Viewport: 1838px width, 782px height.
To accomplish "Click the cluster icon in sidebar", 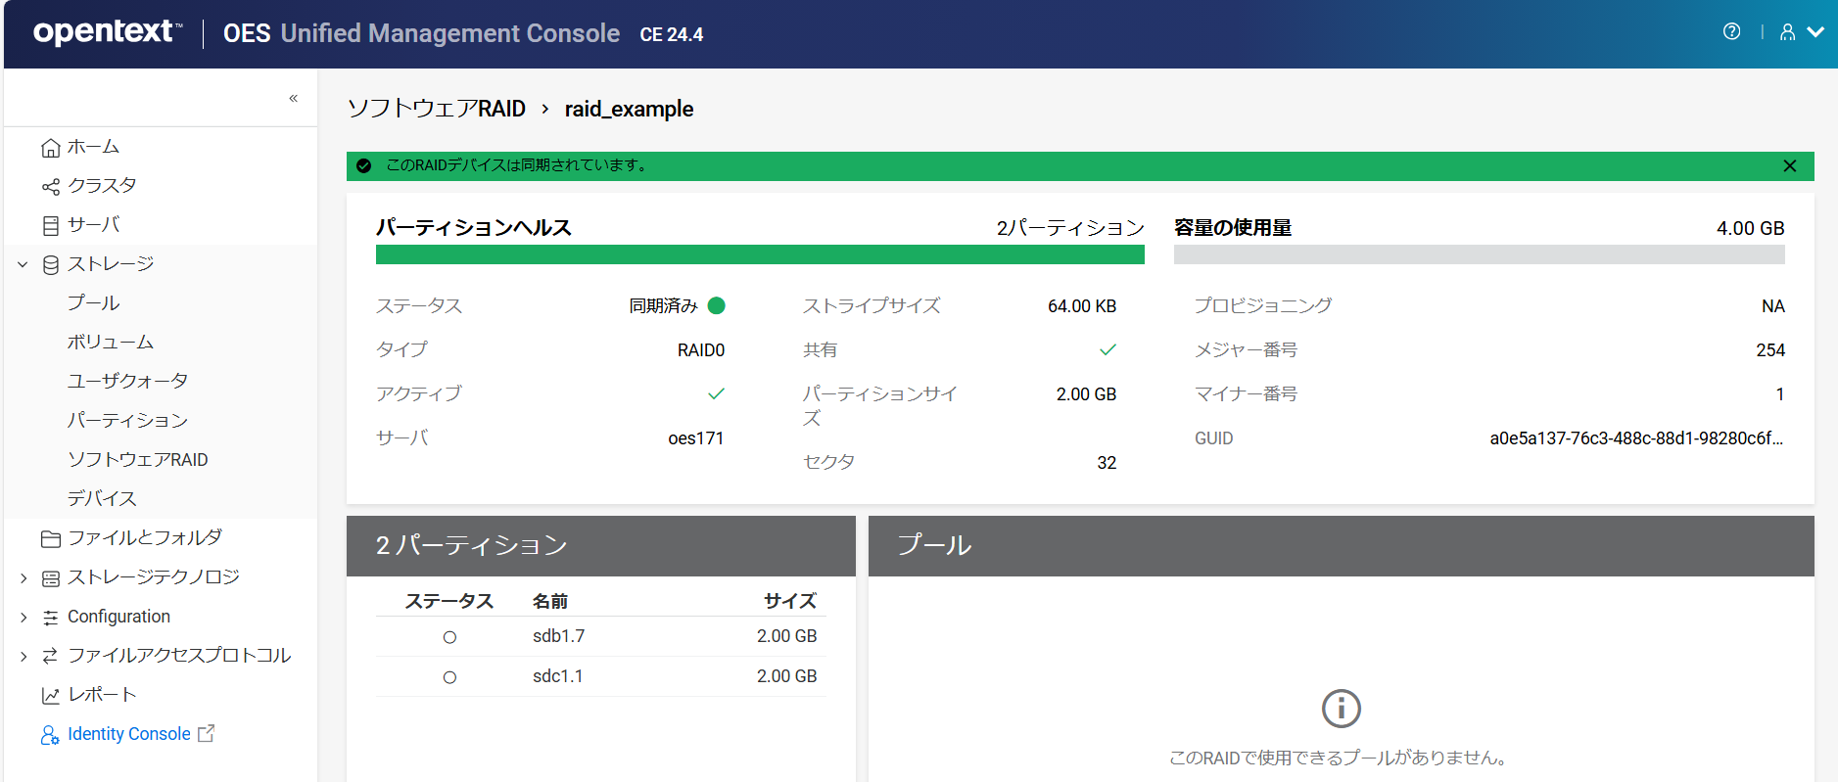I will point(51,186).
